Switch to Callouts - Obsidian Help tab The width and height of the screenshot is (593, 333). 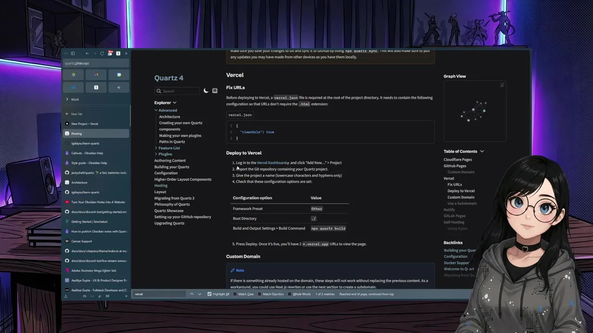point(96,153)
